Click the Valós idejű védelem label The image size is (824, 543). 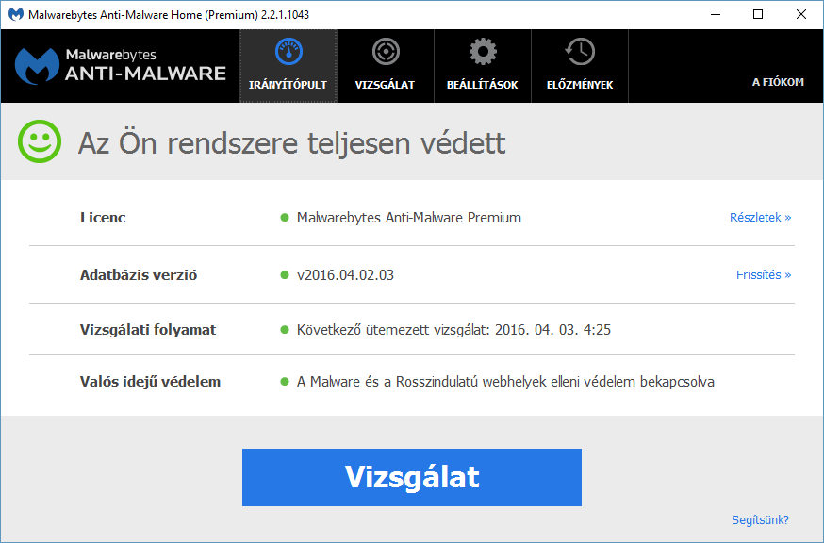click(x=150, y=382)
